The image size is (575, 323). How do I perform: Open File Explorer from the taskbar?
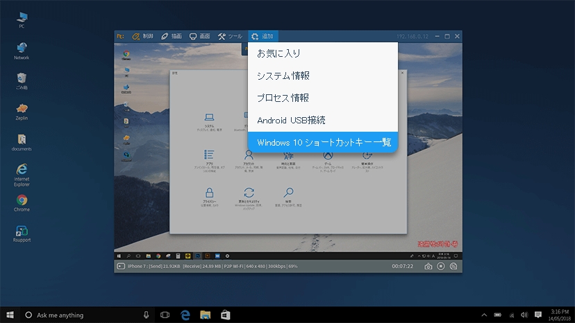(206, 315)
